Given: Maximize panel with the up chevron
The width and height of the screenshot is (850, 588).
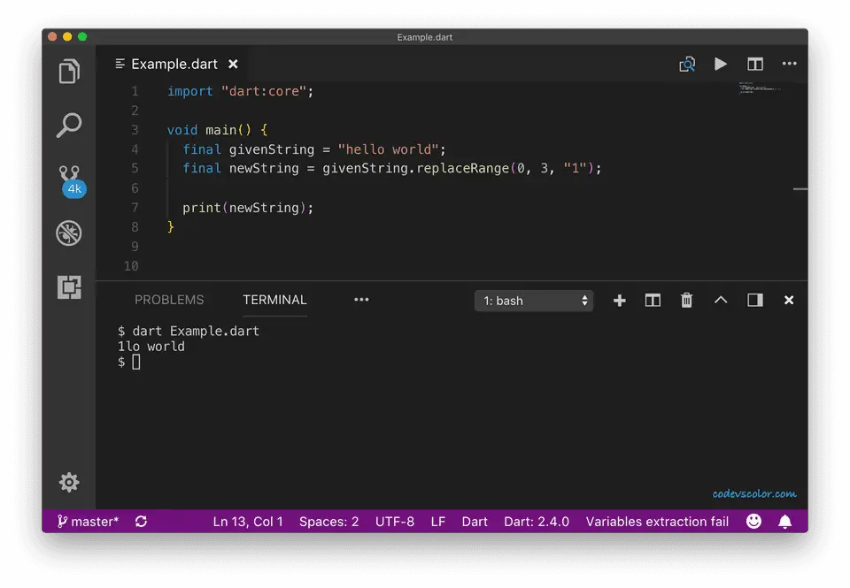Looking at the screenshot, I should (721, 301).
